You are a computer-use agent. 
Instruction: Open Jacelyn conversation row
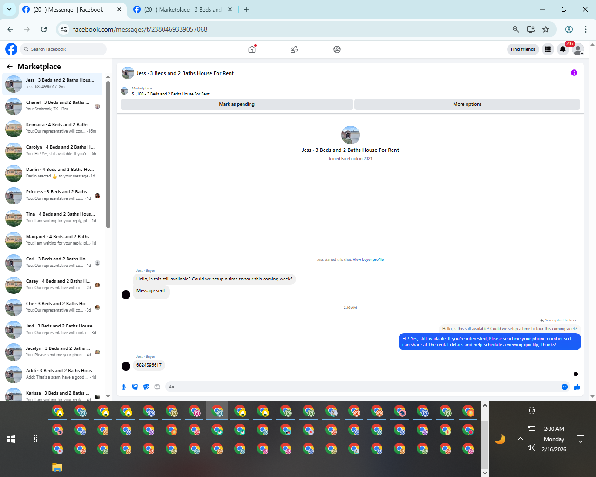coord(52,352)
